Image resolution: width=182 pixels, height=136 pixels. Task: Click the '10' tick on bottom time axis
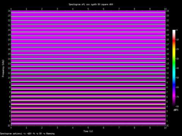pos(165,128)
